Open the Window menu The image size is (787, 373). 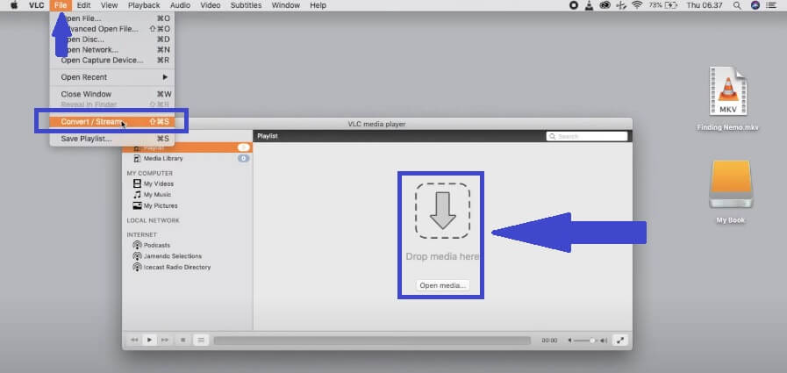pyautogui.click(x=286, y=5)
